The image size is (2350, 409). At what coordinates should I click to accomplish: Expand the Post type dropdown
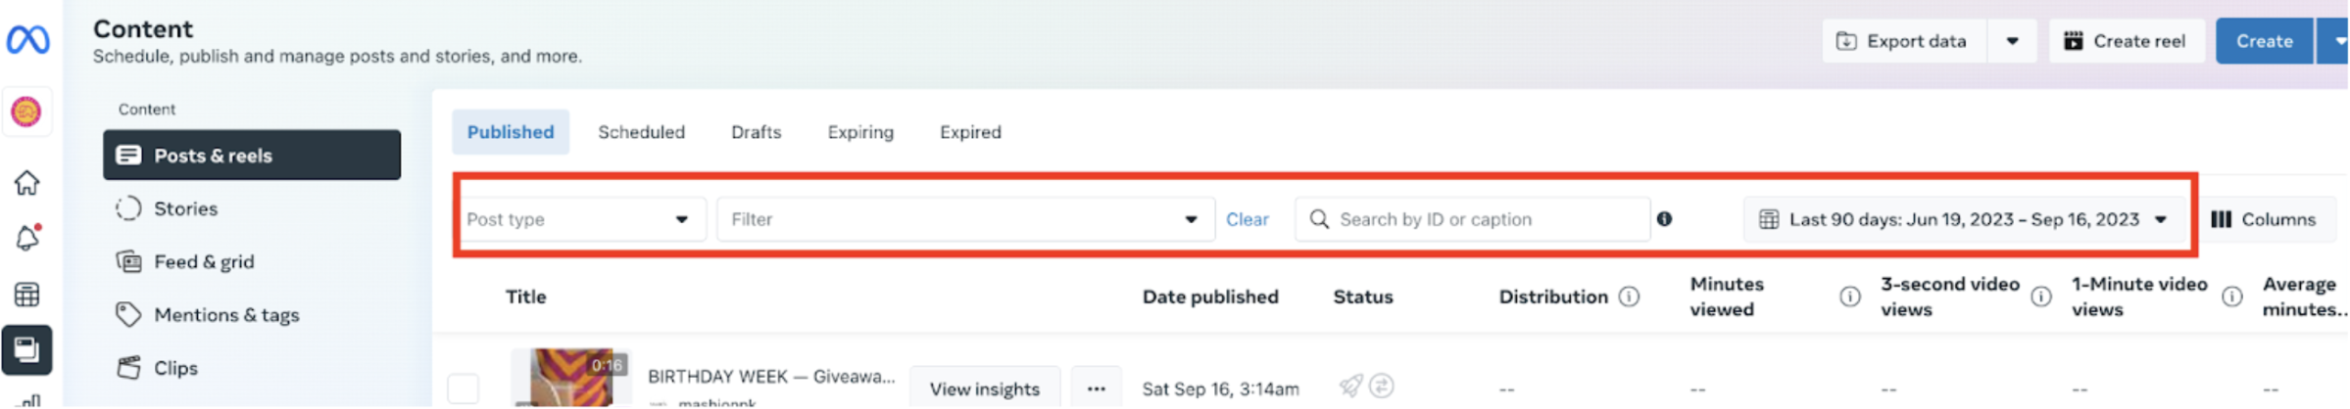point(580,219)
